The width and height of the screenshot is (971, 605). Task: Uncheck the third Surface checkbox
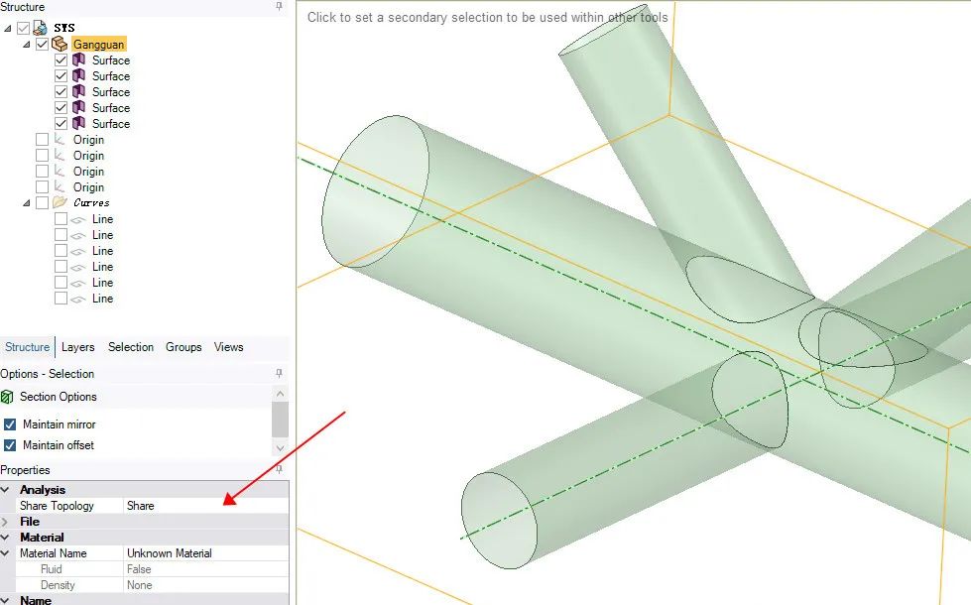point(61,91)
